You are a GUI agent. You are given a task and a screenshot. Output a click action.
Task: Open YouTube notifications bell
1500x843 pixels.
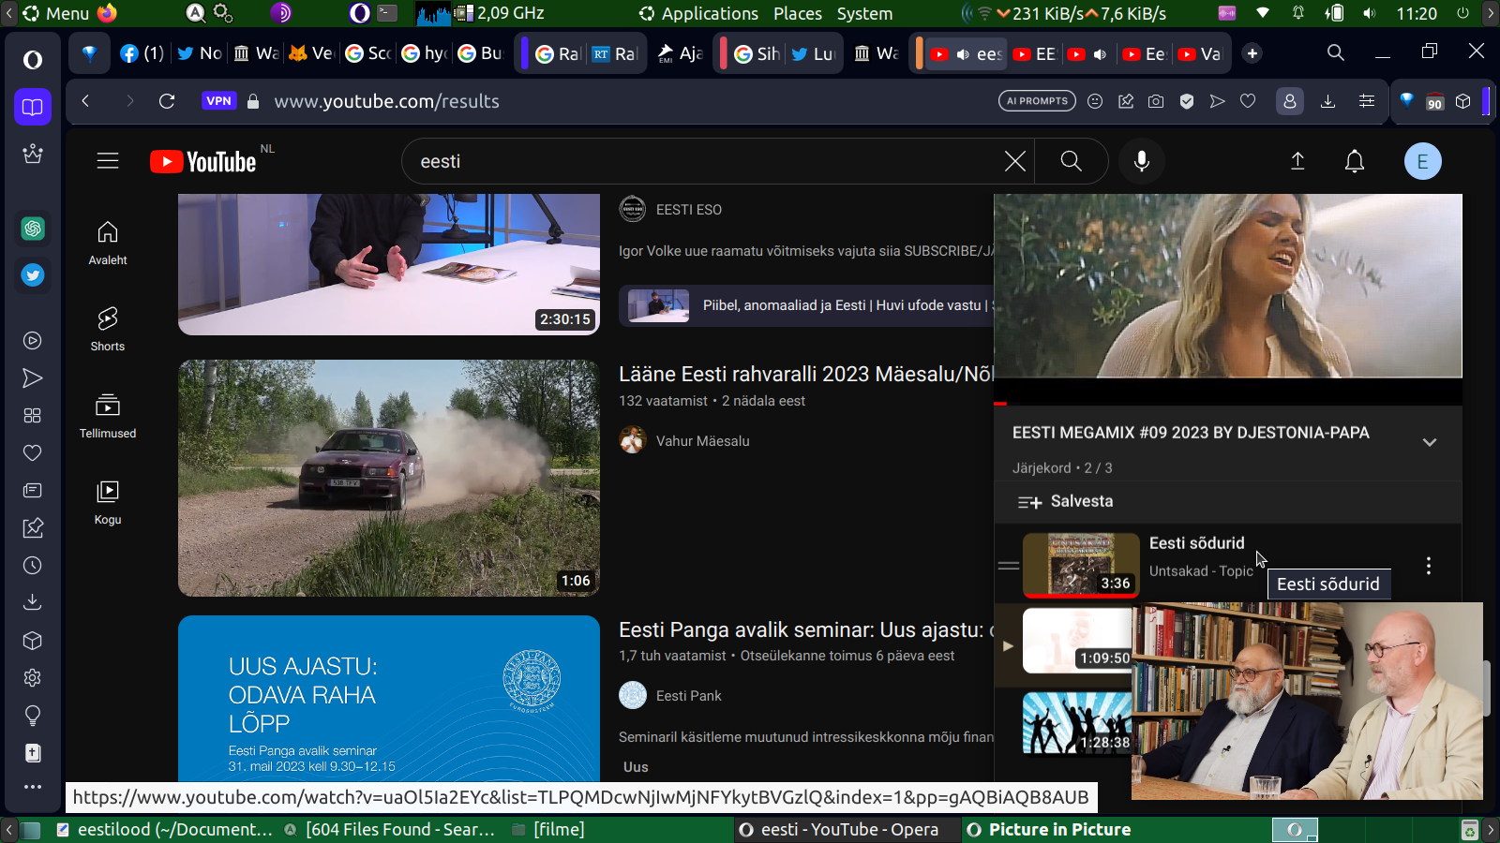[x=1354, y=161]
